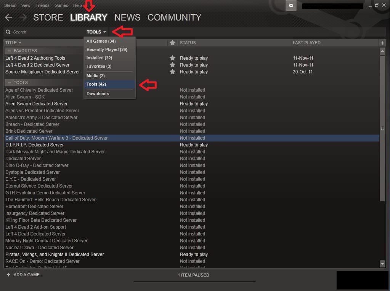Screen dimensions: 390x291
Task: Choose Installed (32) filter
Action: pyautogui.click(x=110, y=58)
